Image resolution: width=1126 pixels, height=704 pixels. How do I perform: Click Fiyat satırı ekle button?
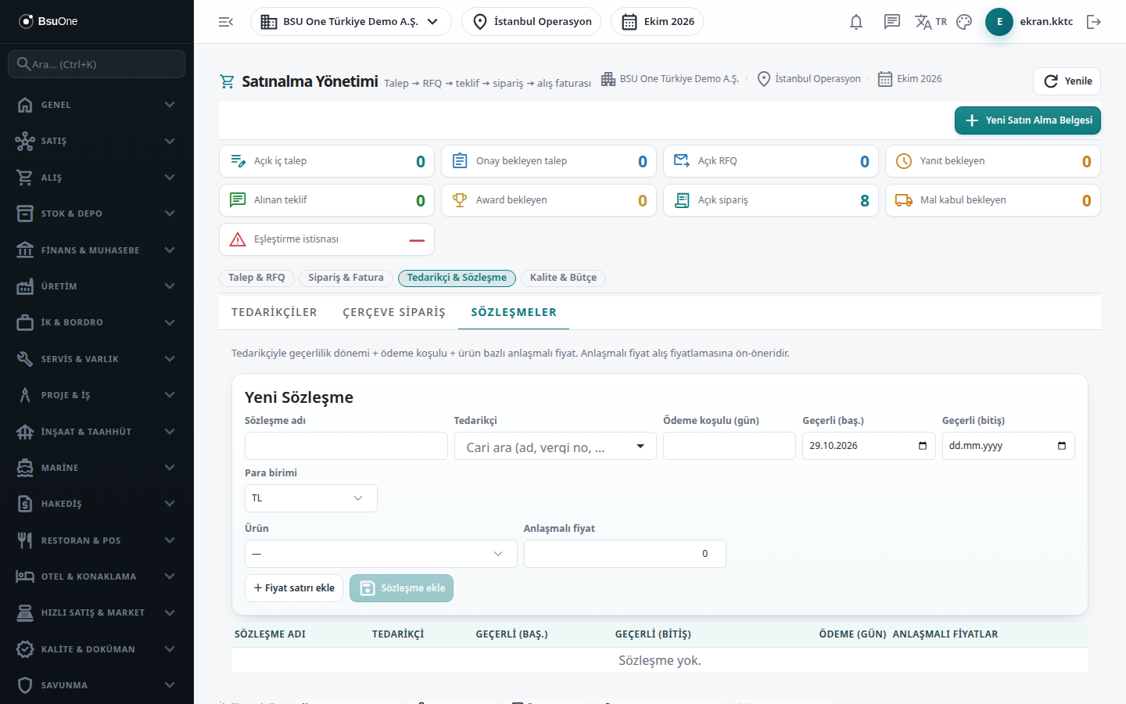pyautogui.click(x=294, y=588)
